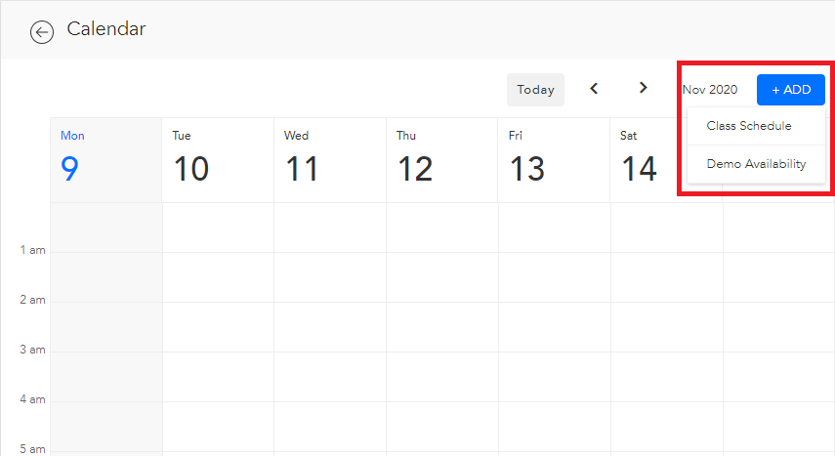Go to previous week with left chevron
835x456 pixels.
click(x=594, y=89)
